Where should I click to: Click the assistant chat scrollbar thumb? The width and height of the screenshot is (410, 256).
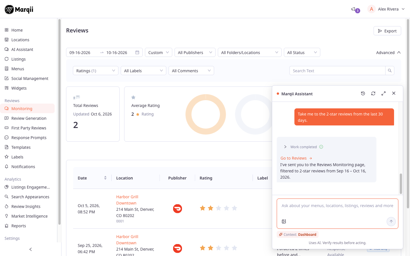pos(401,184)
